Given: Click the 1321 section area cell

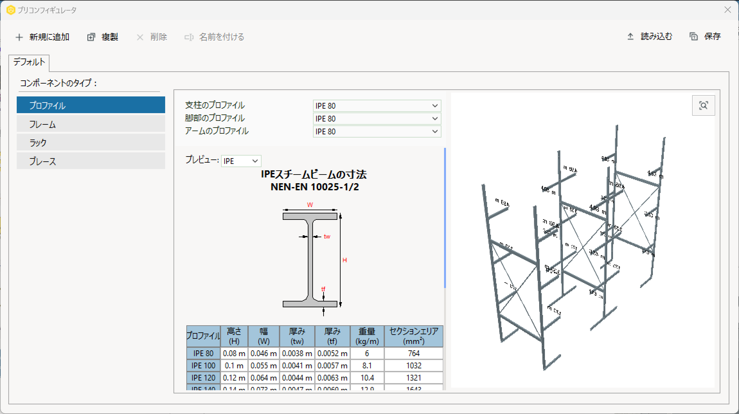Looking at the screenshot, I should [414, 378].
